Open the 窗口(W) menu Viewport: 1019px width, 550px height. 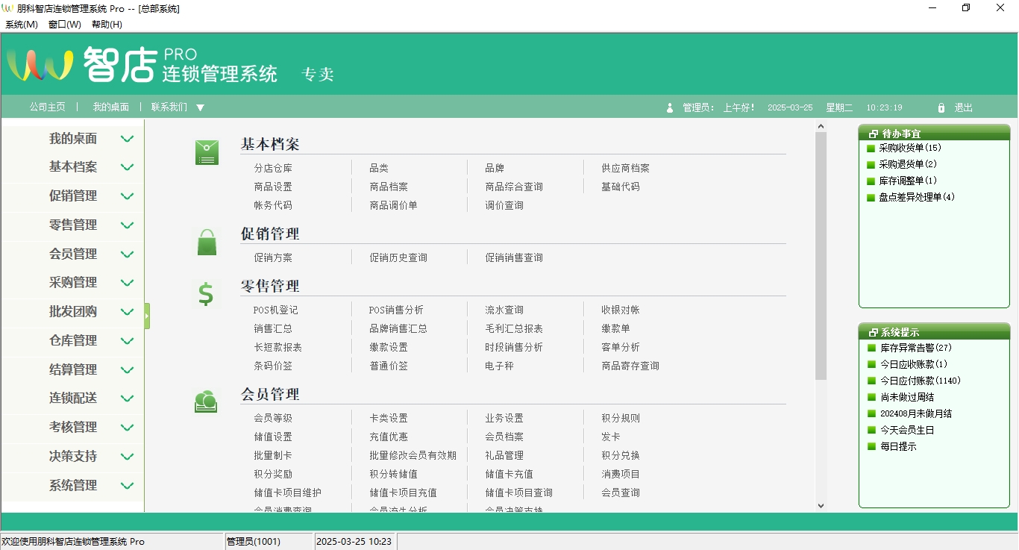click(65, 25)
